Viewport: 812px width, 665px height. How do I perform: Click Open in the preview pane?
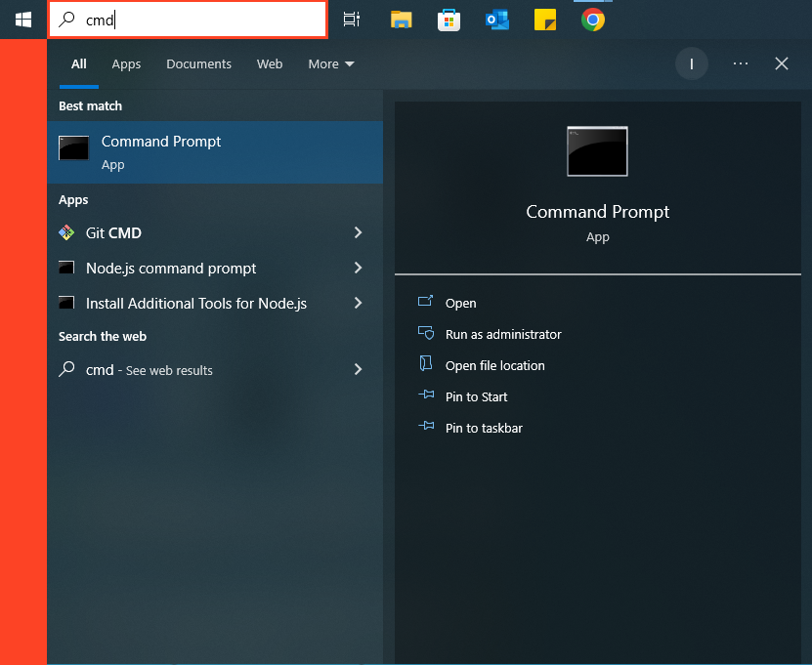(x=460, y=304)
